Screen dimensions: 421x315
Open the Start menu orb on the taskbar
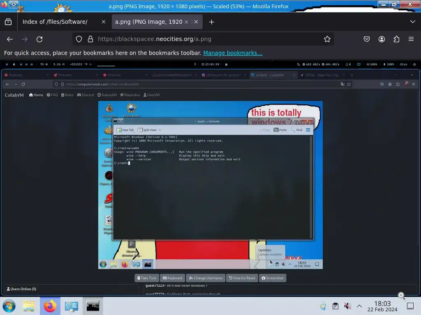9,306
